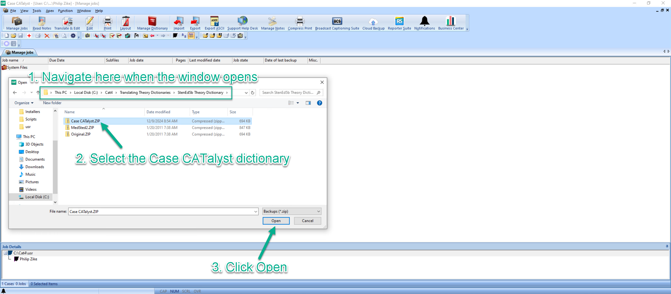Select System Files in job list
The width and height of the screenshot is (671, 294).
pos(15,67)
